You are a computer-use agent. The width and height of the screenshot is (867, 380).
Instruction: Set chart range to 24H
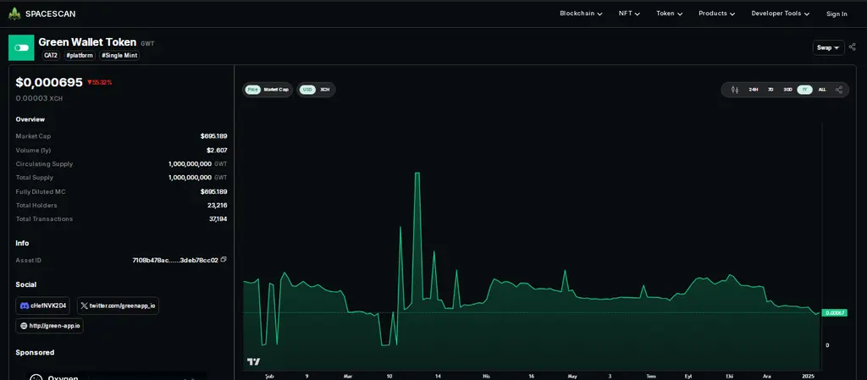point(753,90)
